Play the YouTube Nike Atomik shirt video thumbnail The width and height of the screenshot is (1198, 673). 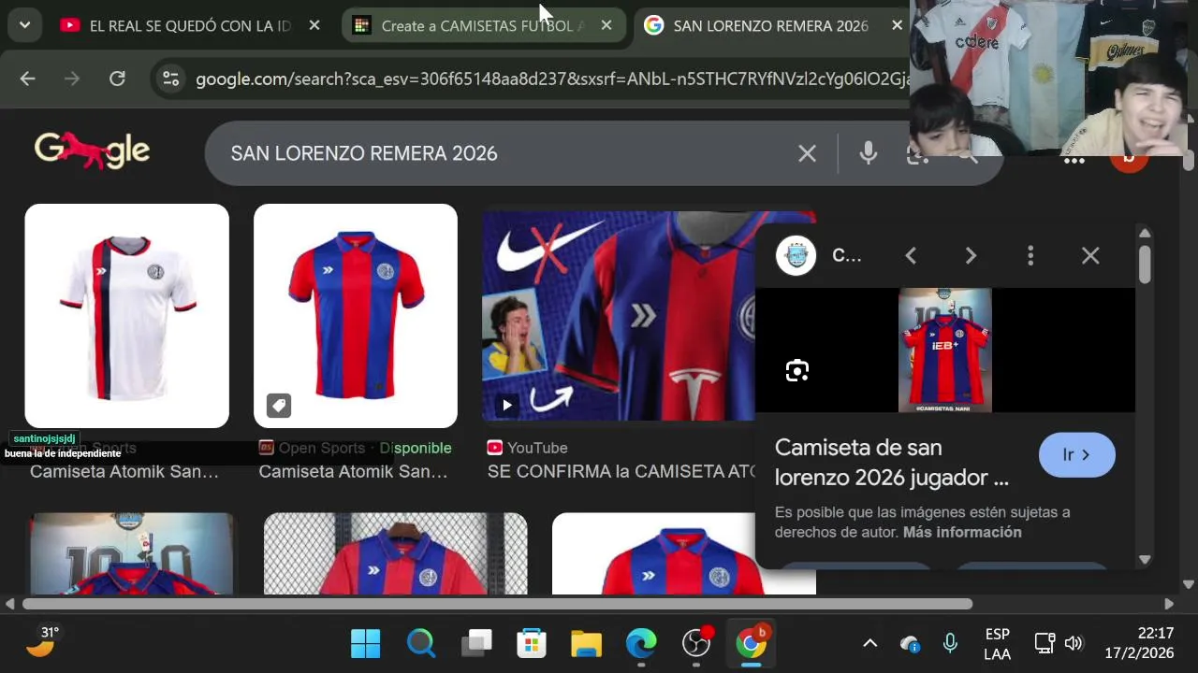click(x=620, y=316)
